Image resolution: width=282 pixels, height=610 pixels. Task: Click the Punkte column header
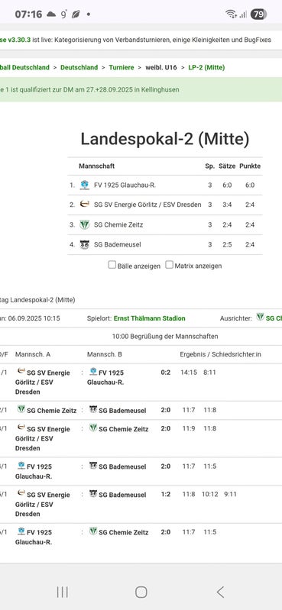tap(250, 166)
